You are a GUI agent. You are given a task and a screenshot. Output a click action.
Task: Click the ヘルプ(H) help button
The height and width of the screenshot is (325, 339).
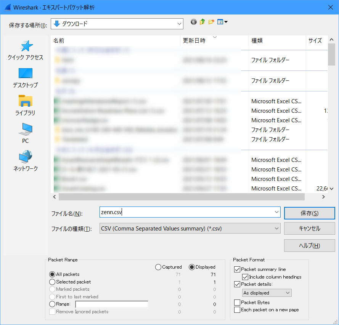click(x=309, y=245)
